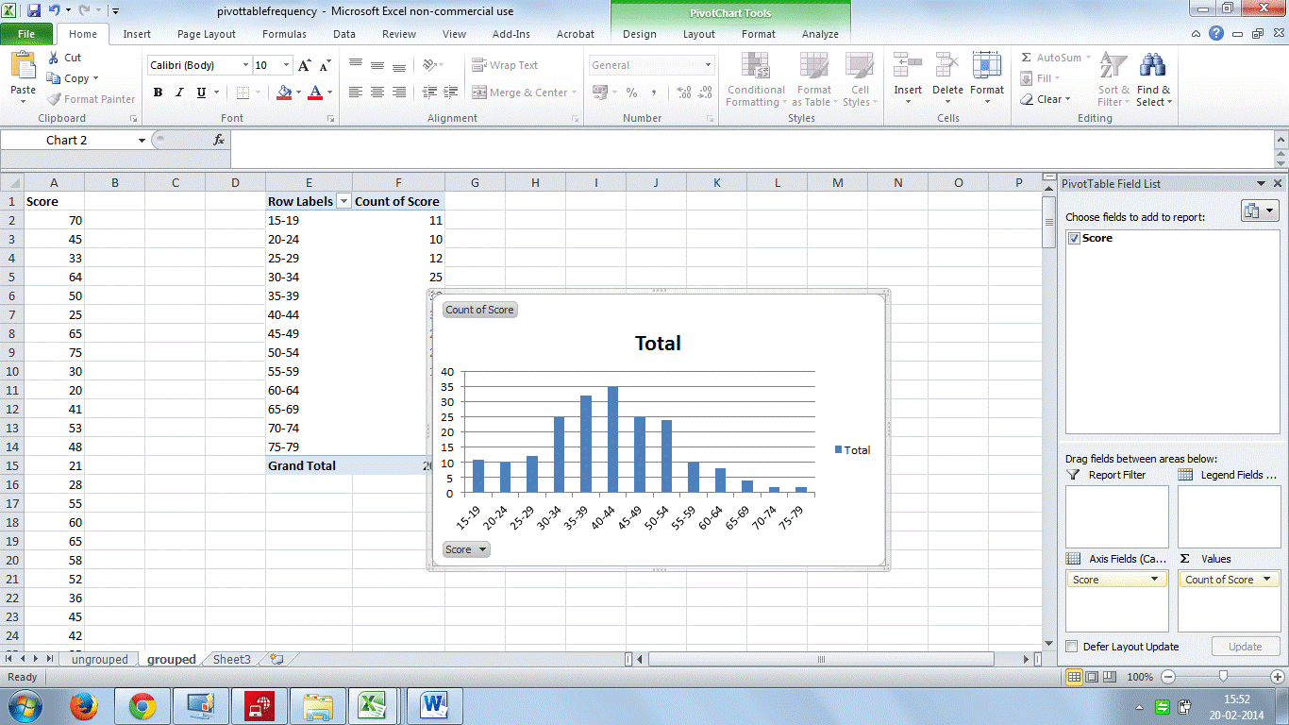Enable Defer Layout Update
Screen dimensions: 1289x725
(x=1073, y=647)
